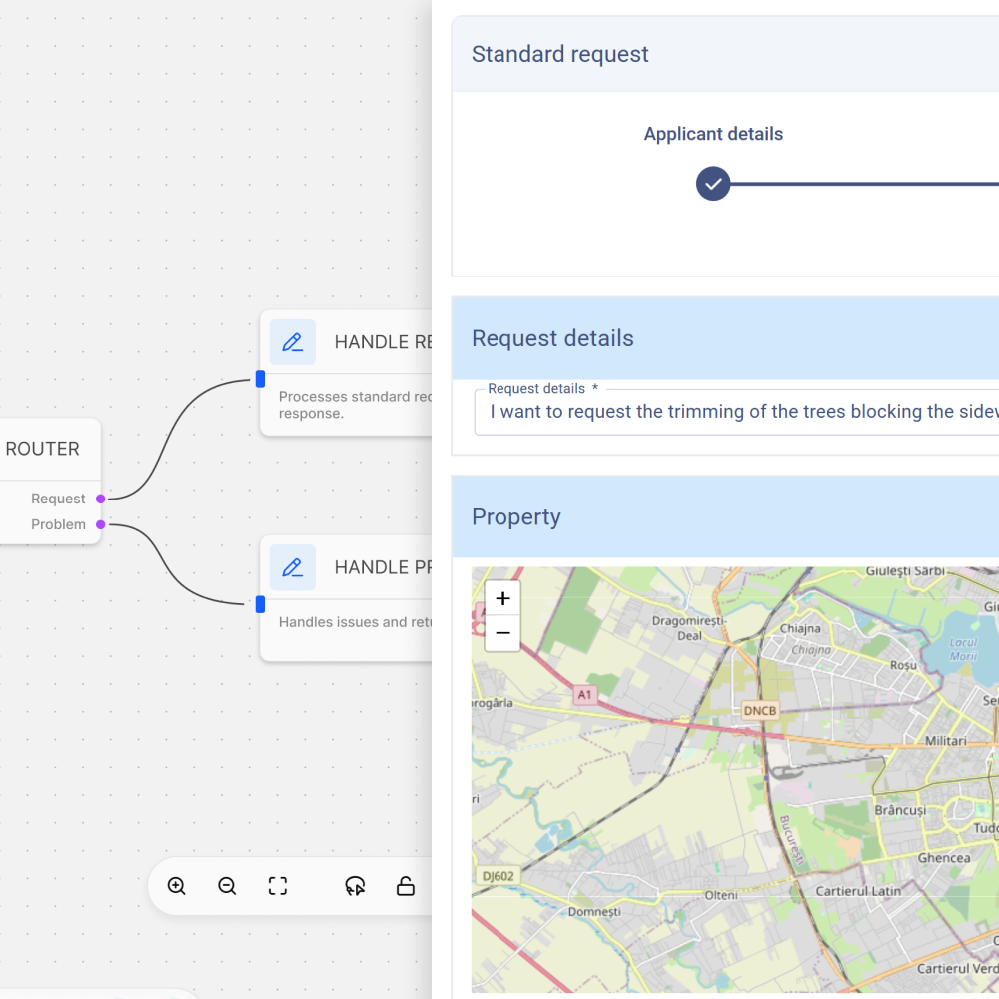Screen dimensions: 999x999
Task: Click the Request details text input
Action: coord(739,412)
